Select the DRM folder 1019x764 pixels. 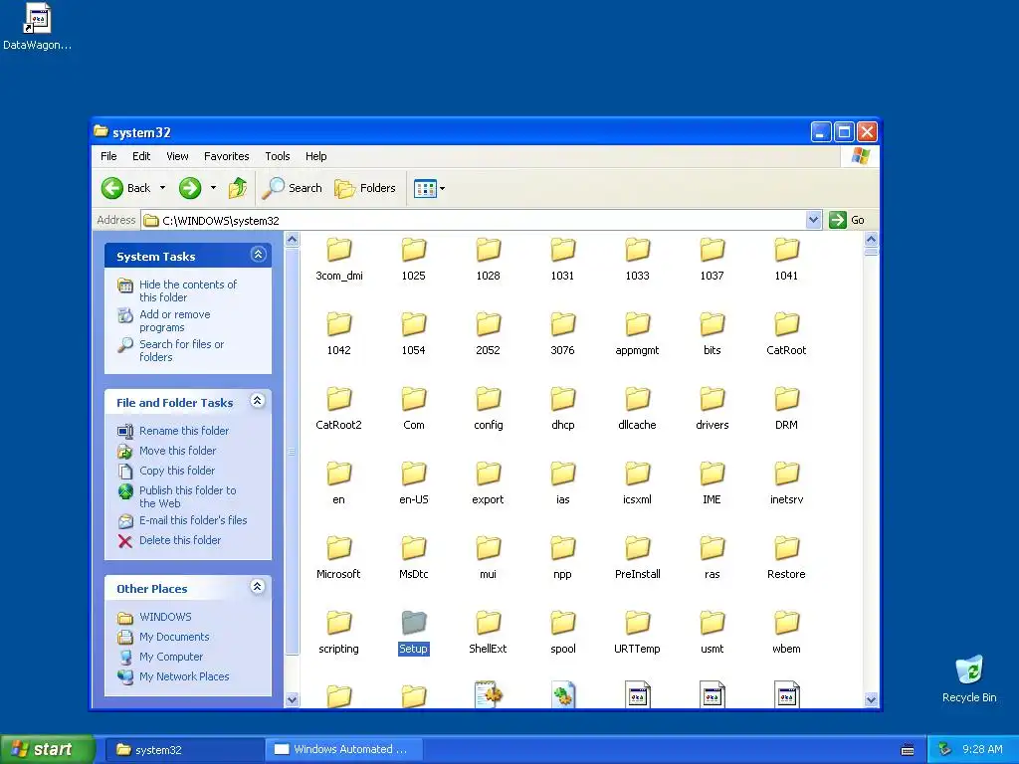(x=786, y=408)
